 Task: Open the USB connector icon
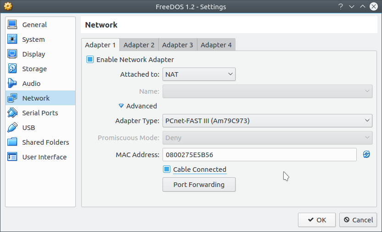coord(12,127)
